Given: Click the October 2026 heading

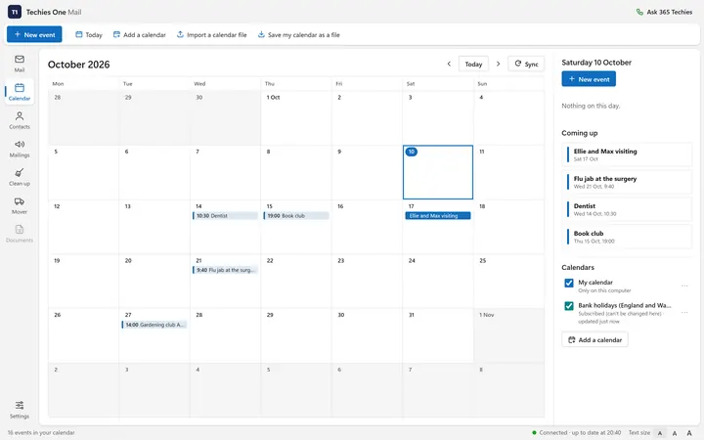Looking at the screenshot, I should 78,65.
